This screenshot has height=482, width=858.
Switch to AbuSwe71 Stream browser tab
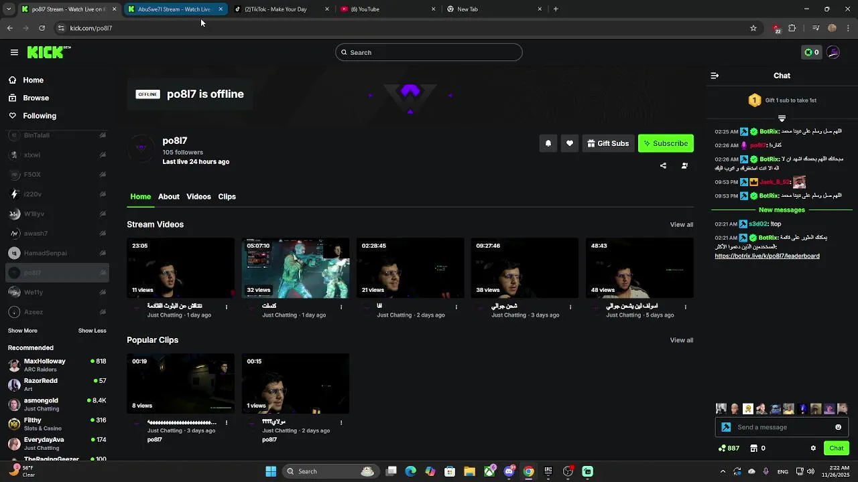(174, 9)
